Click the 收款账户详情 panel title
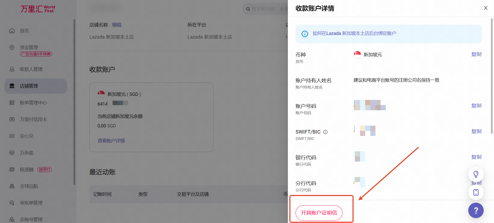The width and height of the screenshot is (494, 223). [x=315, y=8]
